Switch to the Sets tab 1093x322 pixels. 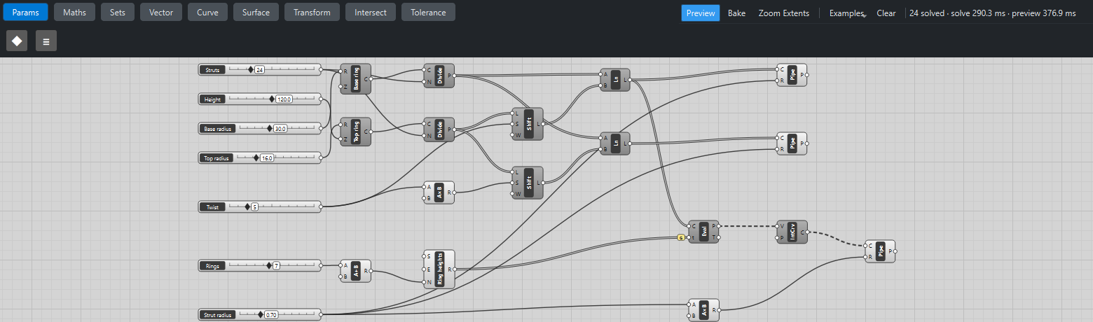pyautogui.click(x=118, y=12)
